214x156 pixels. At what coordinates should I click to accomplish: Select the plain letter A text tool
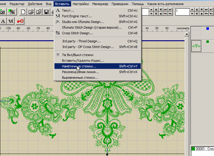(3, 21)
